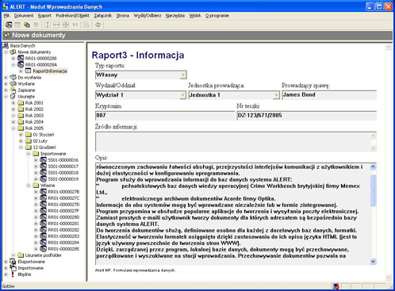Click the Nowe dokumenty folder icon in tree

[13, 52]
